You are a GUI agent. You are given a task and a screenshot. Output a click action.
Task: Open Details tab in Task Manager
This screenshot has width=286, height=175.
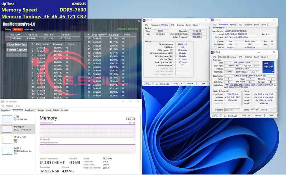[x=56, y=110]
